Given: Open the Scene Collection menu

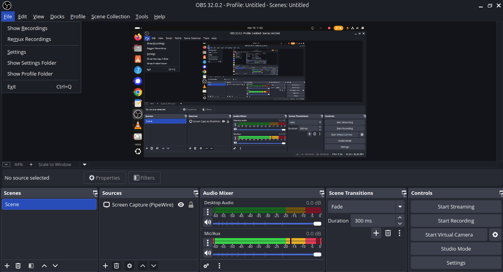Looking at the screenshot, I should tap(110, 16).
